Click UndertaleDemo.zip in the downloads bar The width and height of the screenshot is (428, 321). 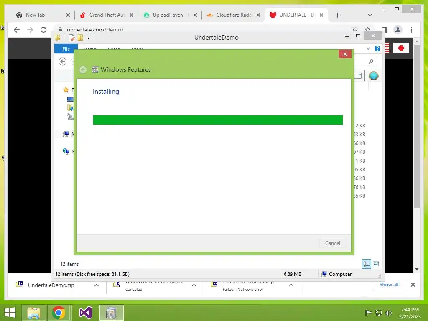pos(51,285)
